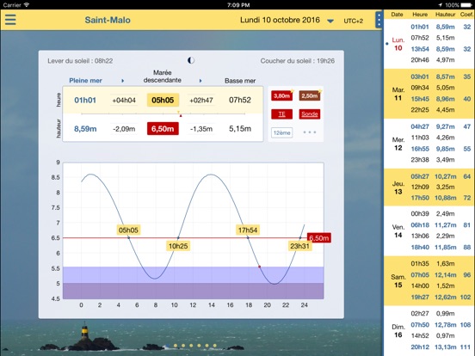Image resolution: width=475 pixels, height=356 pixels.
Task: Tap the 13,13m height value
Action: click(446, 347)
